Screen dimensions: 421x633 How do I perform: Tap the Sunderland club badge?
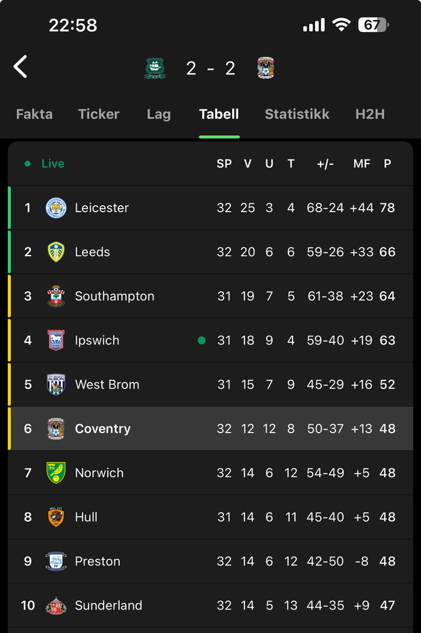[x=56, y=605]
